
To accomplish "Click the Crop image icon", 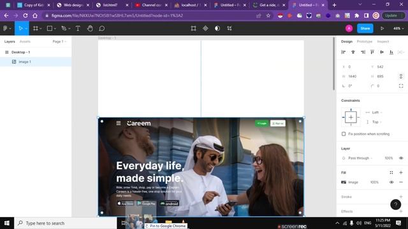I will coord(229,28).
